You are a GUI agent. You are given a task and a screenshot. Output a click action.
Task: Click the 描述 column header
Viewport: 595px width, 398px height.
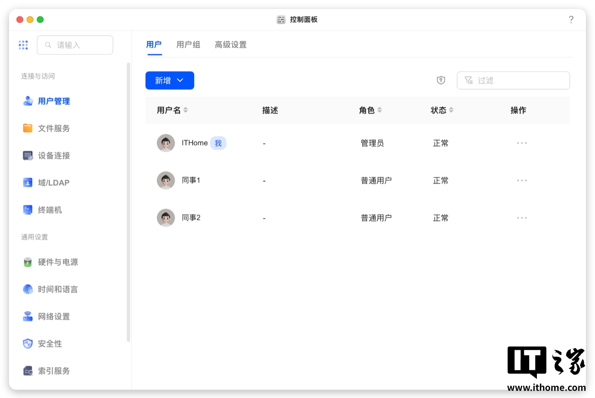pos(270,110)
